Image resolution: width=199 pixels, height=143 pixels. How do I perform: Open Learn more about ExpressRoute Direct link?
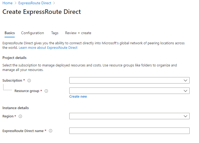(x=48, y=48)
